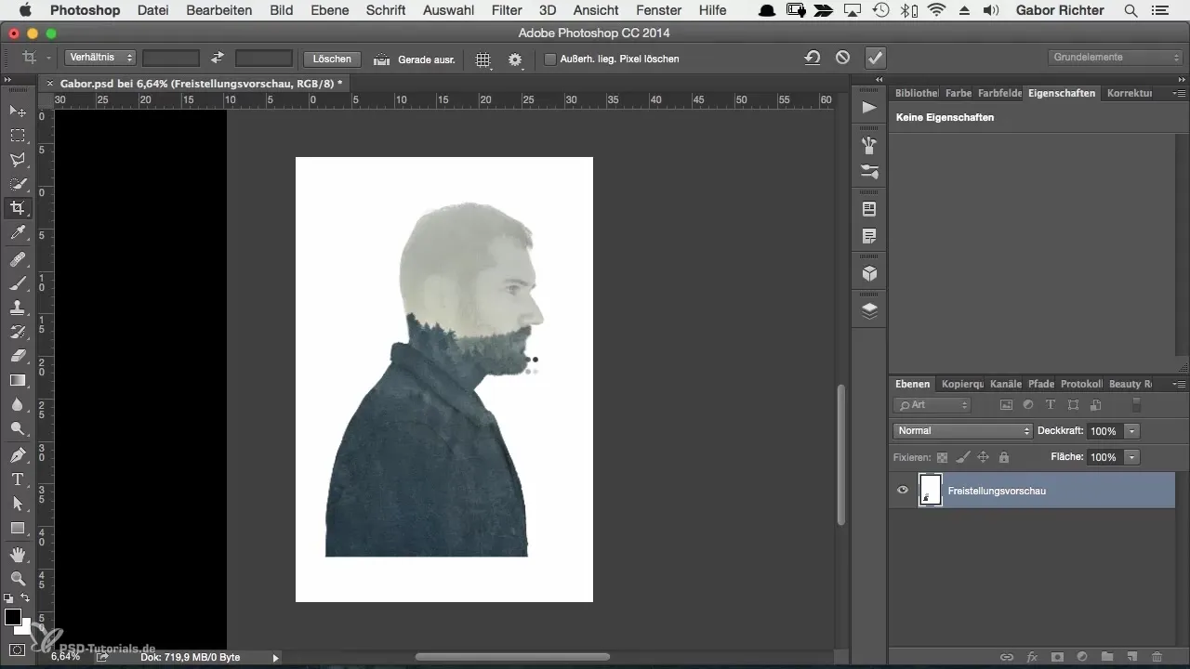Open the Deckkraft opacity slider dropdown

1131,431
